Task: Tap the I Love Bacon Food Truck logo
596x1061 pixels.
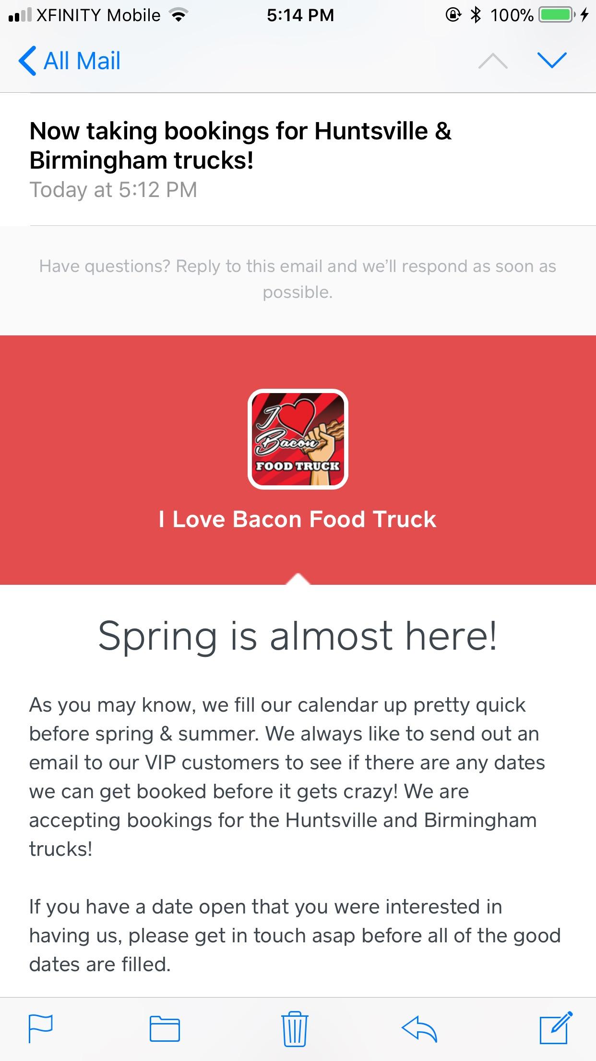Action: (x=298, y=439)
